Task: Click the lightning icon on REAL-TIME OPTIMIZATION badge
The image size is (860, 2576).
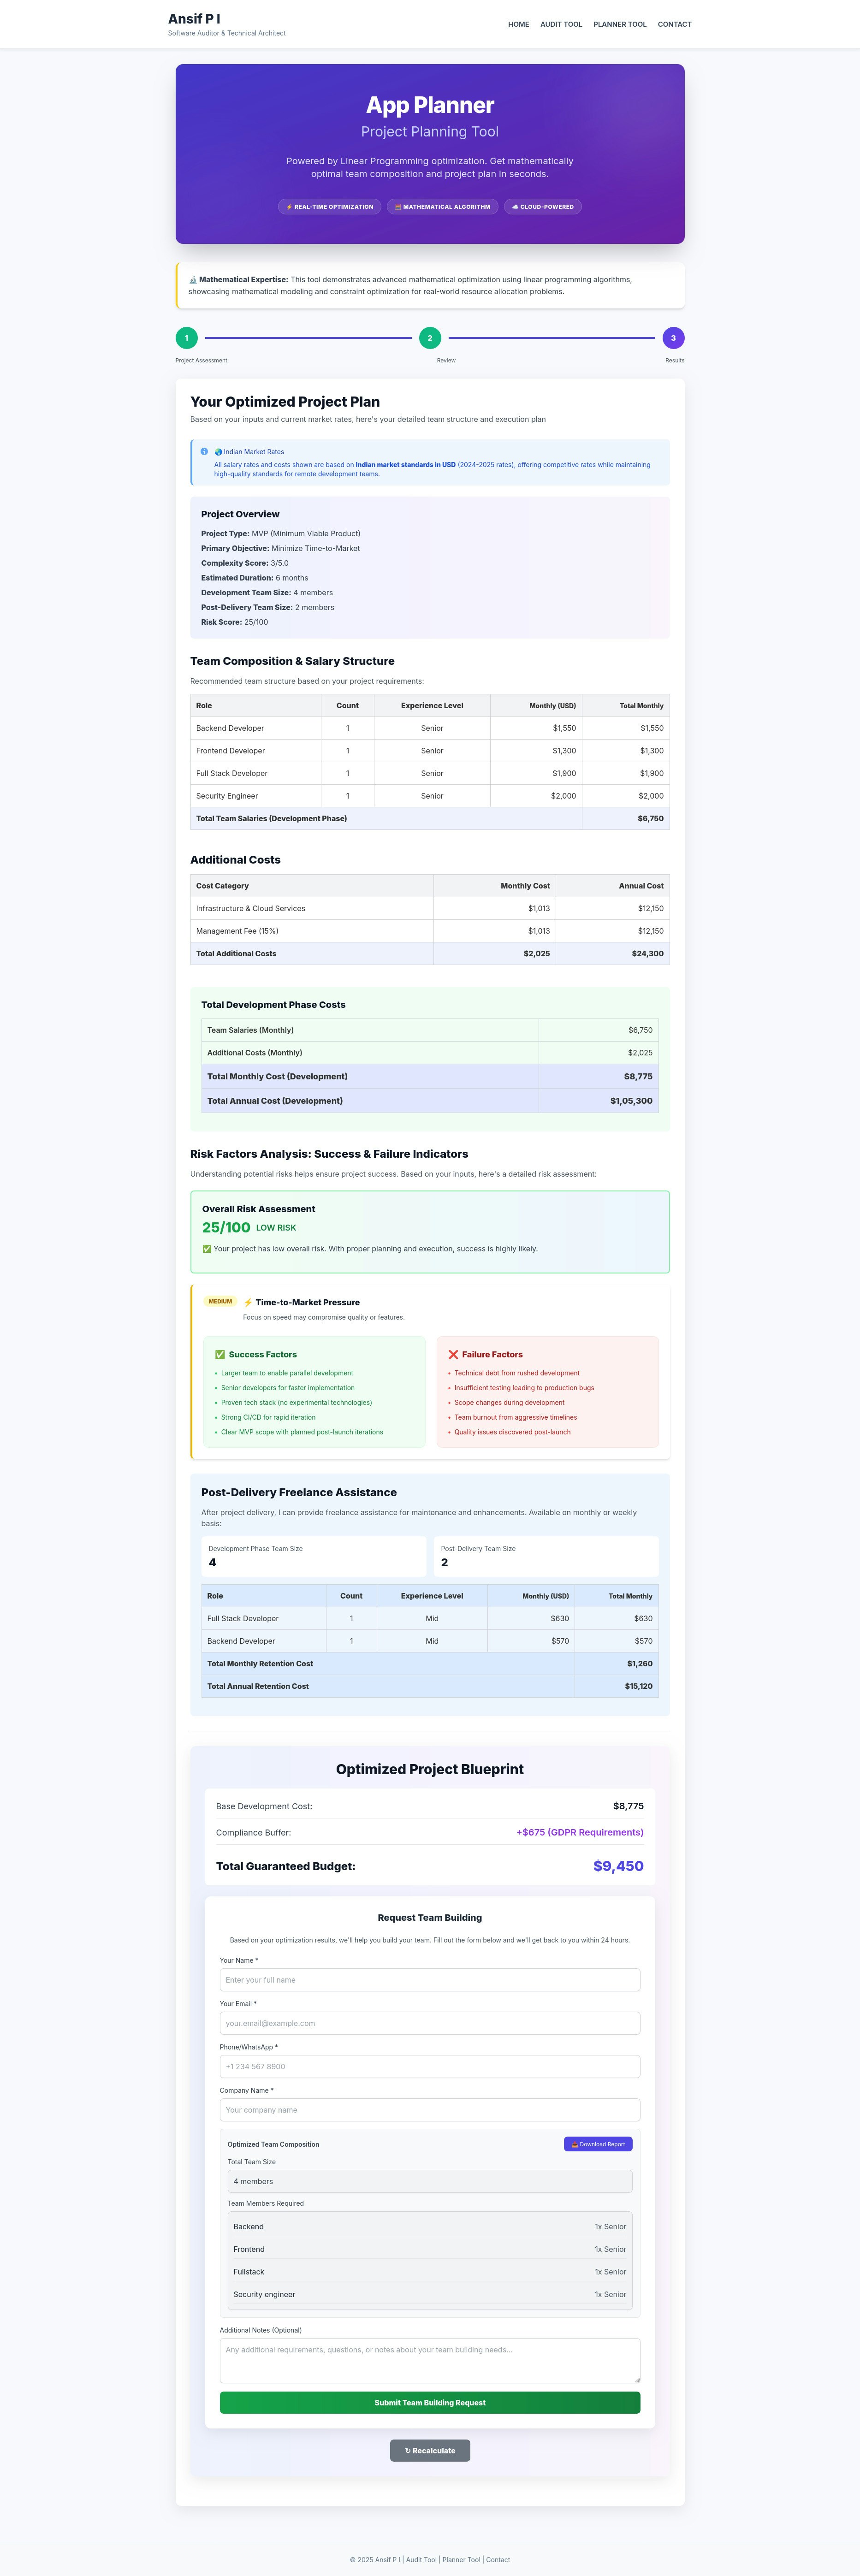Action: [x=290, y=207]
